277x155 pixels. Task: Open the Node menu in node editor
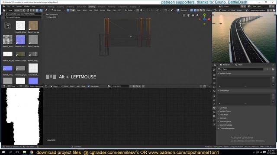click(x=83, y=86)
